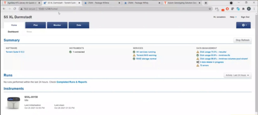258x115 pixels.
Task: Go back in browser history
Action: pyautogui.click(x=4, y=9)
